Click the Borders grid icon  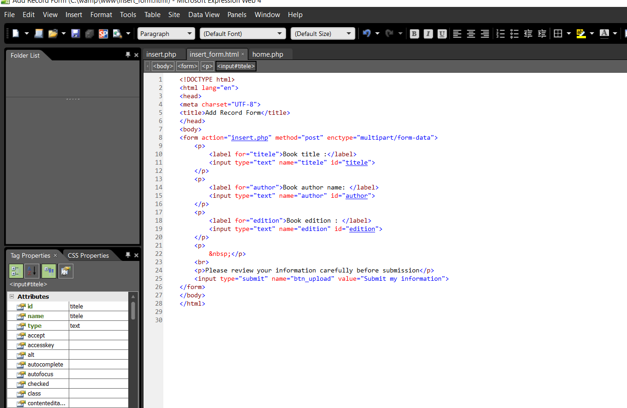[x=558, y=34]
